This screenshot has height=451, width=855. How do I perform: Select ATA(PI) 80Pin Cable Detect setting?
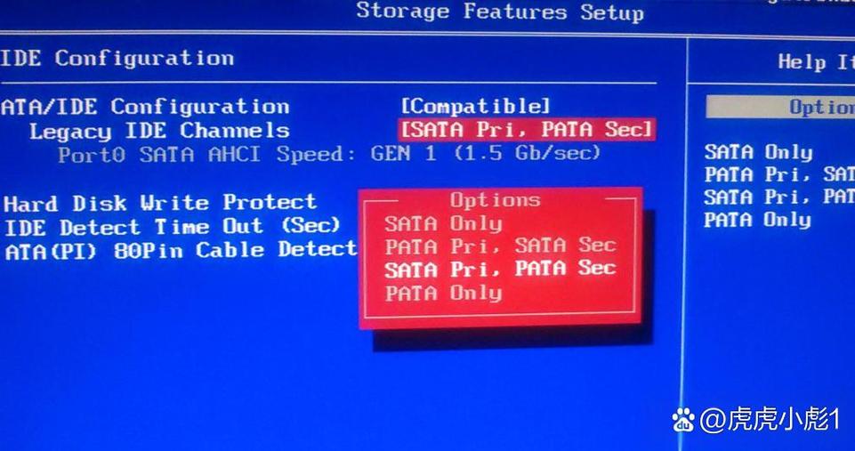point(181,250)
